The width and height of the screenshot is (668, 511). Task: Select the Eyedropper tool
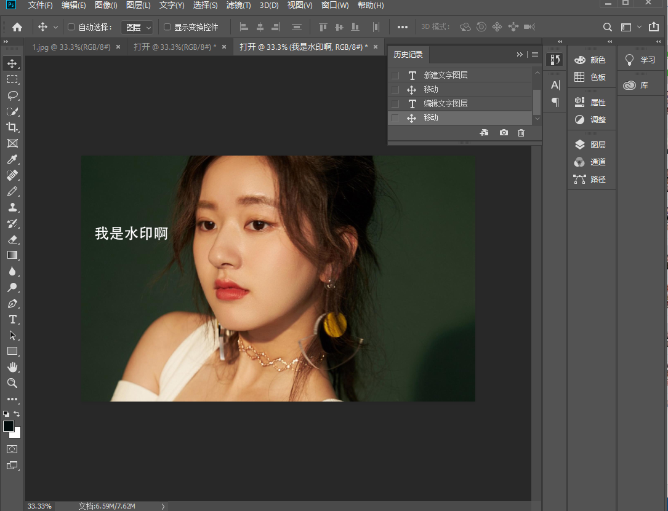click(12, 159)
